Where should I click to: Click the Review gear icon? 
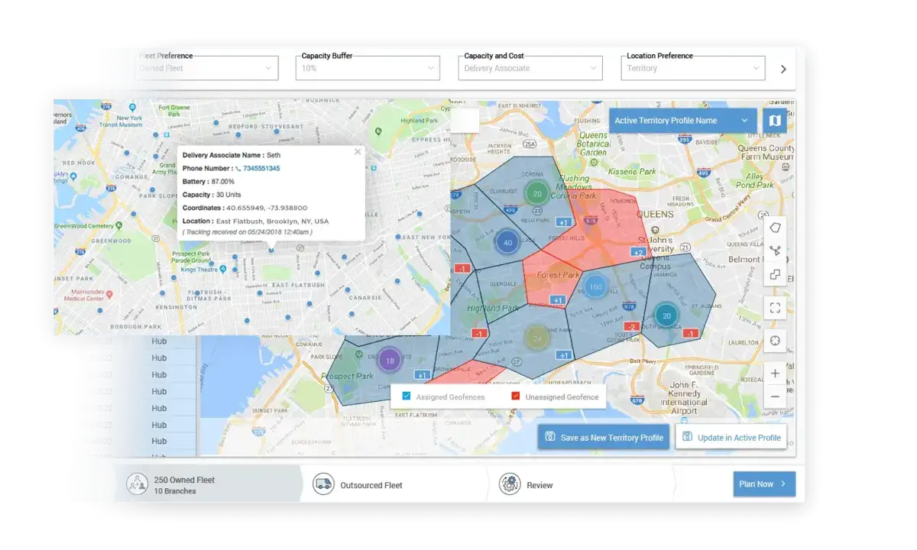tap(510, 484)
